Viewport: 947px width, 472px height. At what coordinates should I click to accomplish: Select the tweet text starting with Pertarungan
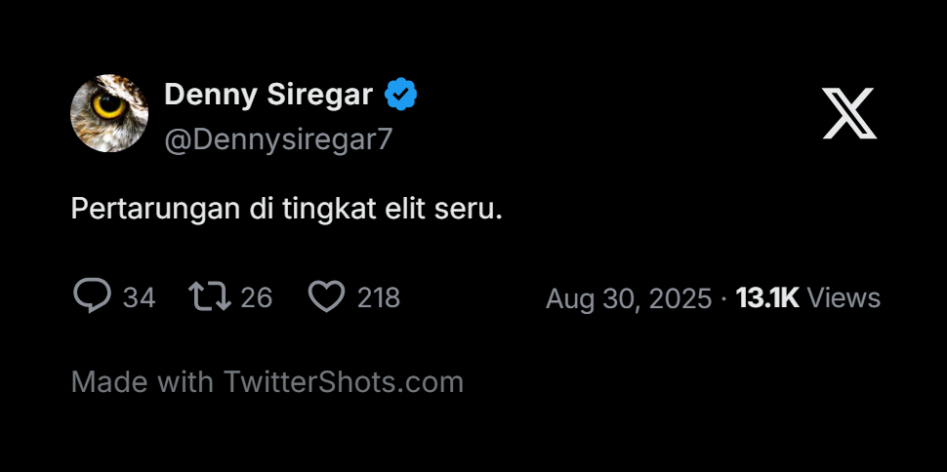tap(286, 209)
